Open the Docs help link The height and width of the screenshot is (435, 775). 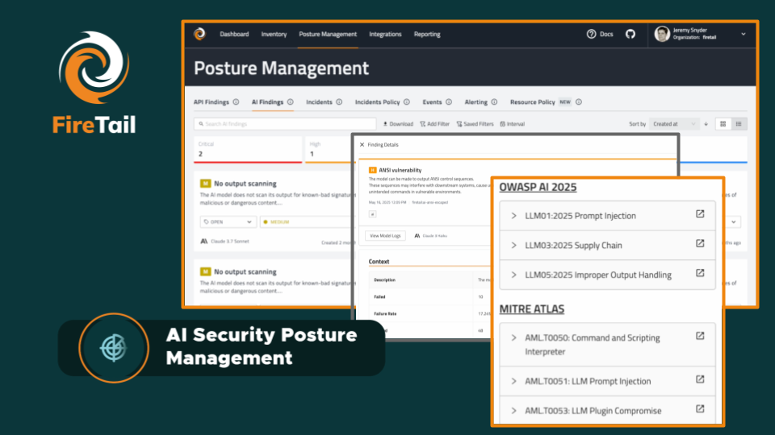(x=600, y=34)
